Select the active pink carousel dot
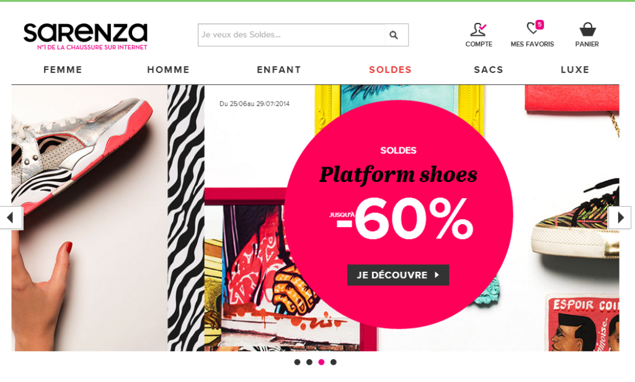635x382 pixels. (321, 362)
